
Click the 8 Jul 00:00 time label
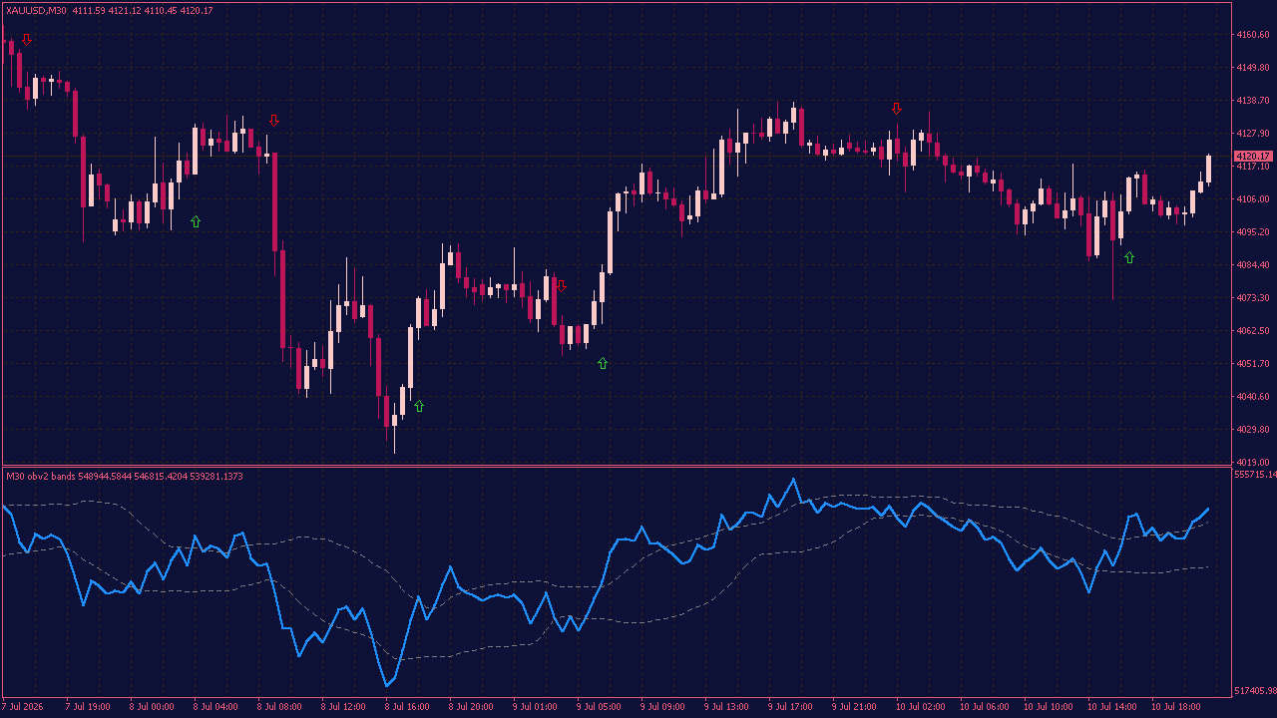(152, 707)
